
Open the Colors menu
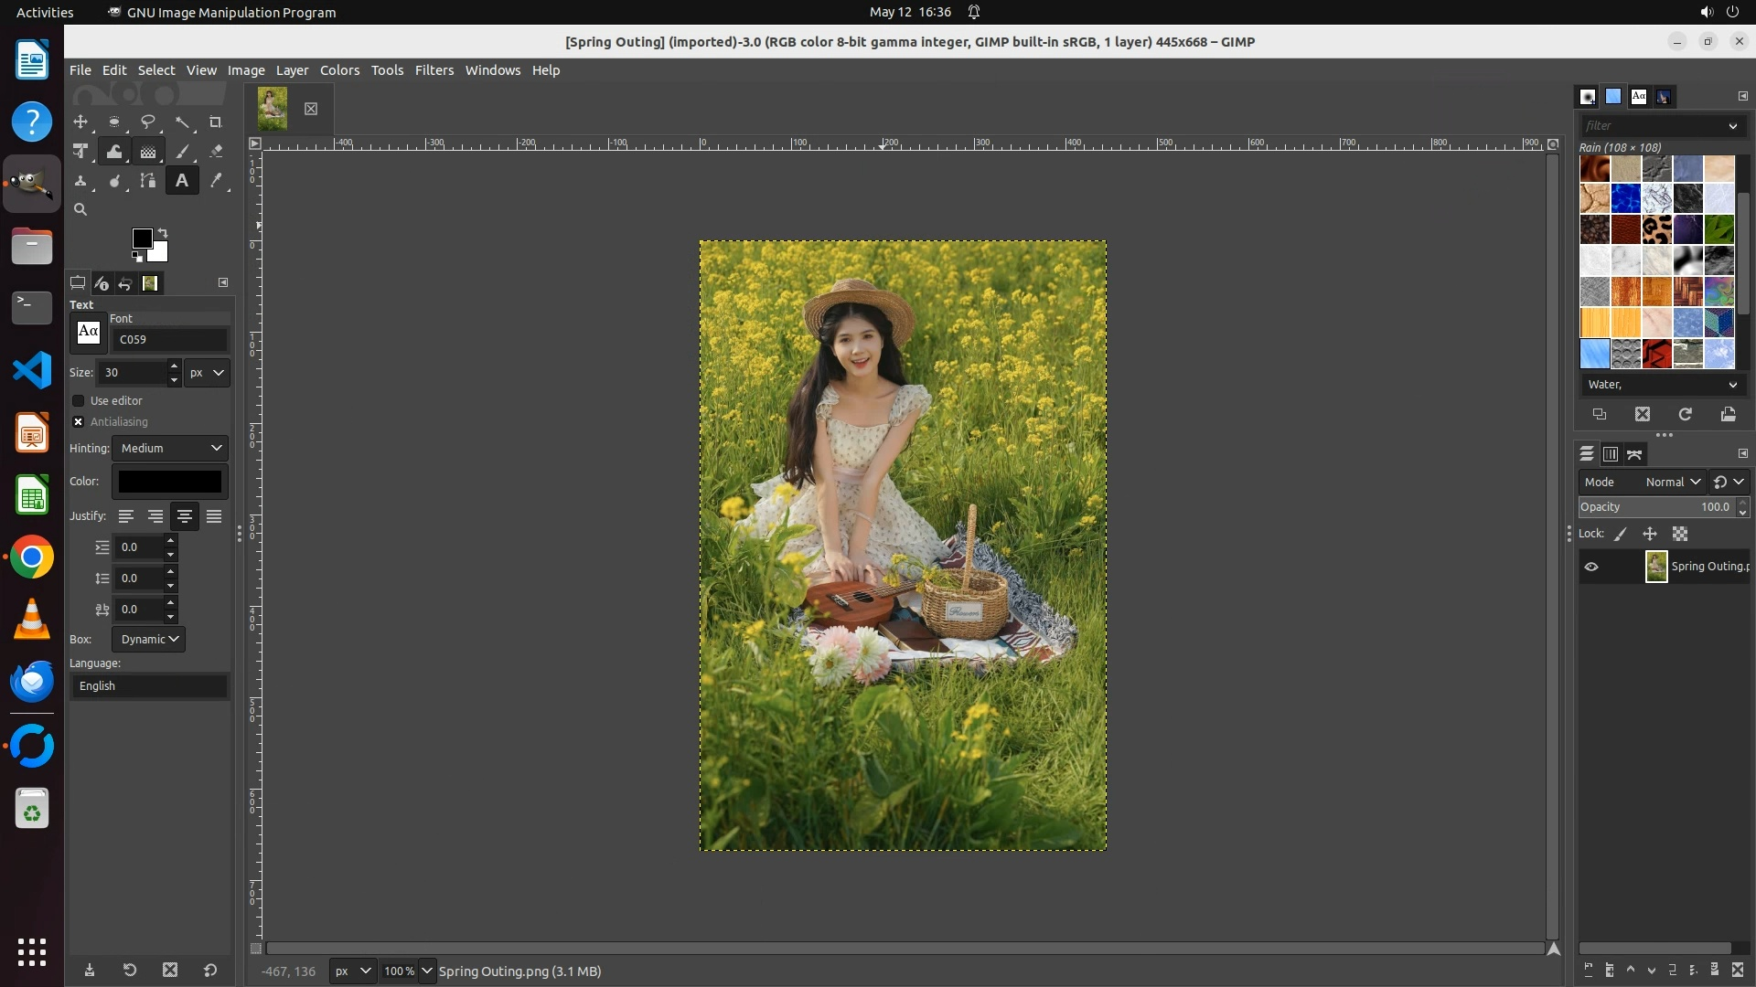tap(339, 70)
